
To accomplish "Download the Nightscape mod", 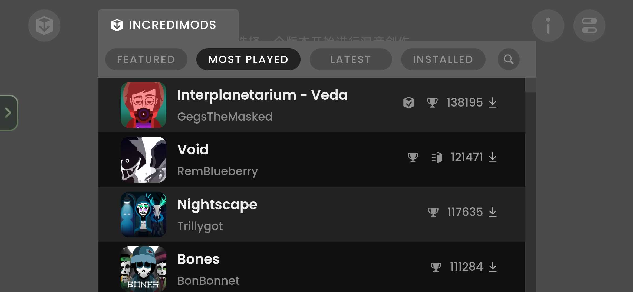I will tap(493, 212).
